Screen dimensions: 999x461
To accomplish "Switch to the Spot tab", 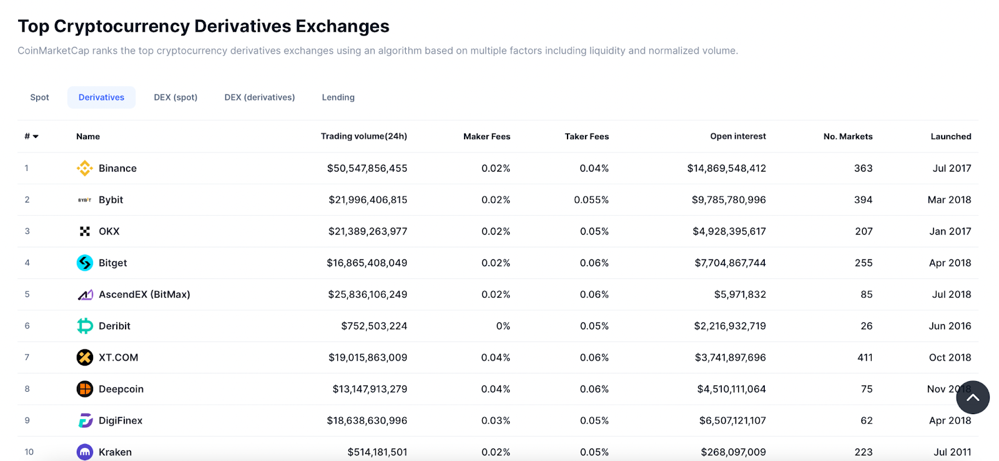I will pyautogui.click(x=39, y=97).
